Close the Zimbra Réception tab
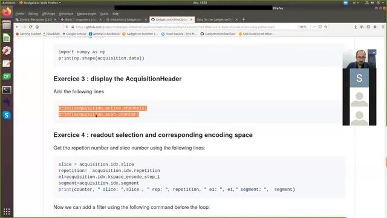Viewport: 387px width, 218px height. [55, 19]
